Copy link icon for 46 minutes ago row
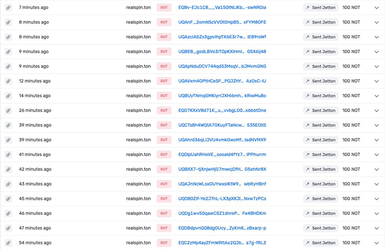This screenshot has width=385, height=250. 8,214
